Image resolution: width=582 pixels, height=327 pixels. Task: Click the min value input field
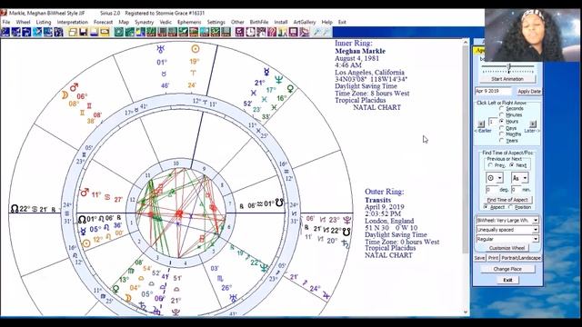tap(516, 190)
